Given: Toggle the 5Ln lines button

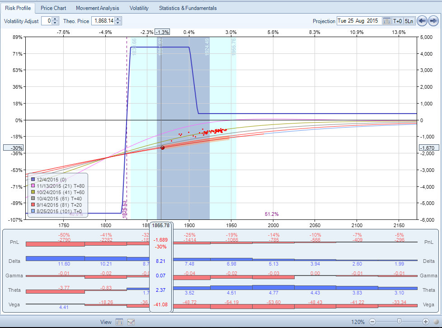Looking at the screenshot, I should tap(409, 21).
